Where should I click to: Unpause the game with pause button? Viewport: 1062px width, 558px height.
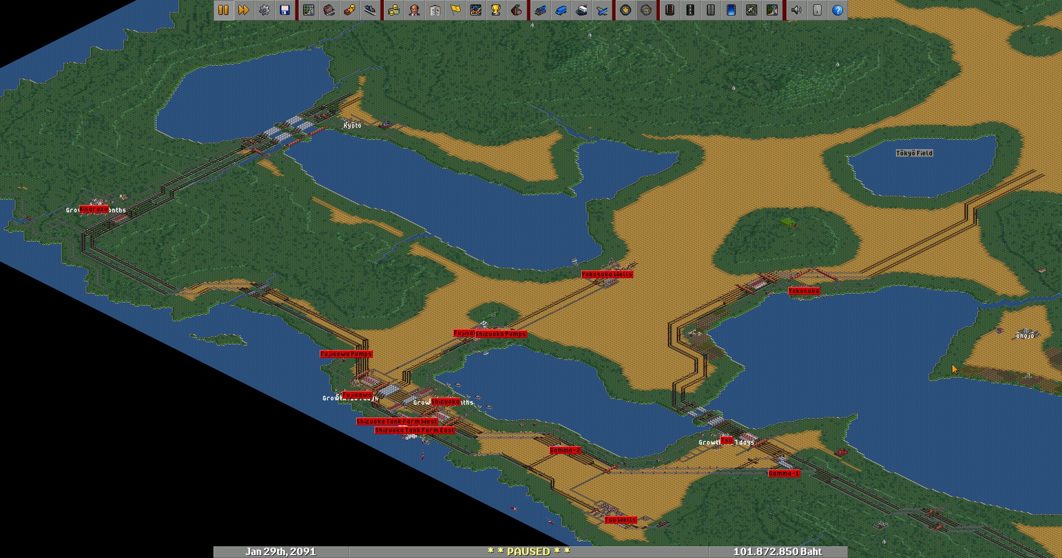223,10
